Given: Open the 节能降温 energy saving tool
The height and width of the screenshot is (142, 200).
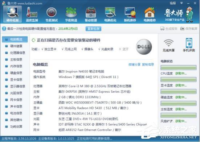Looking at the screenshot, I should 71,14.
